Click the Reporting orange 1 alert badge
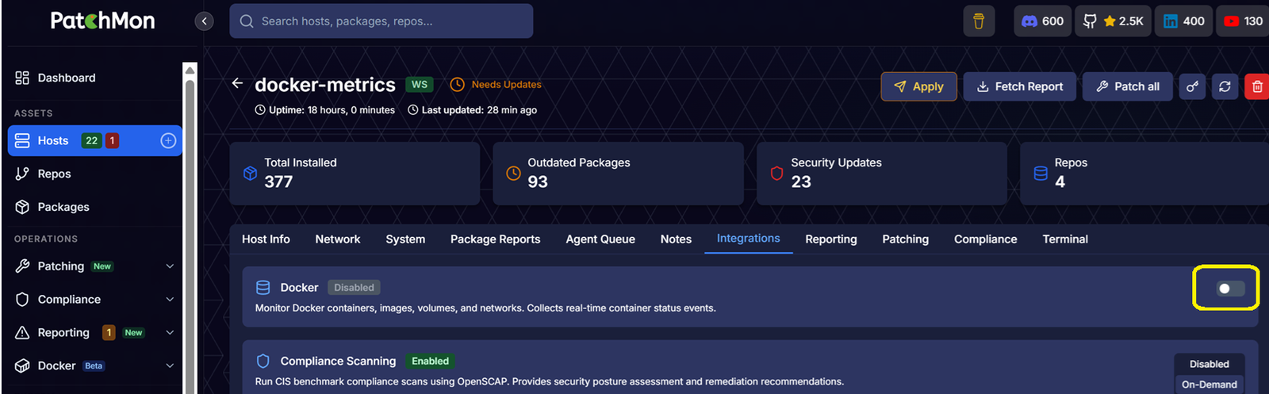 [x=109, y=333]
